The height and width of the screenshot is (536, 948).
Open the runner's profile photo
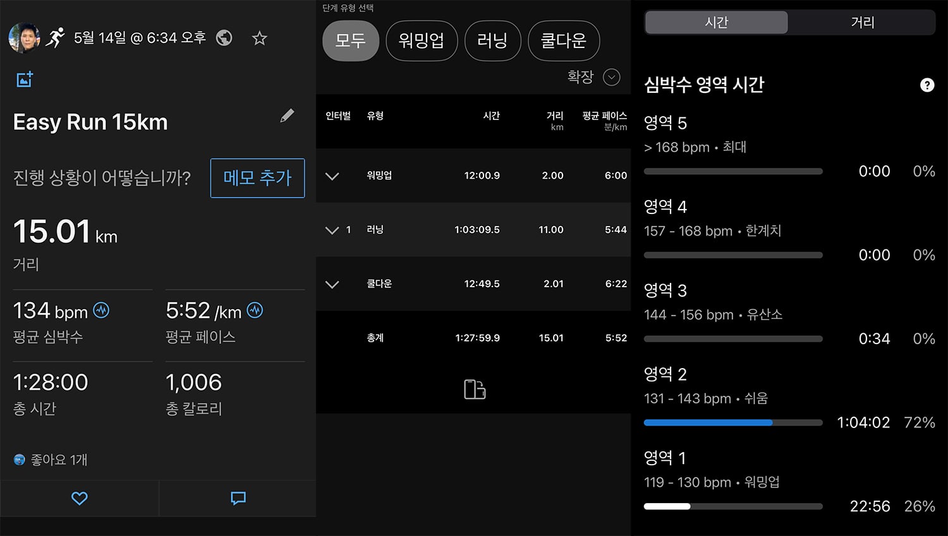(24, 38)
